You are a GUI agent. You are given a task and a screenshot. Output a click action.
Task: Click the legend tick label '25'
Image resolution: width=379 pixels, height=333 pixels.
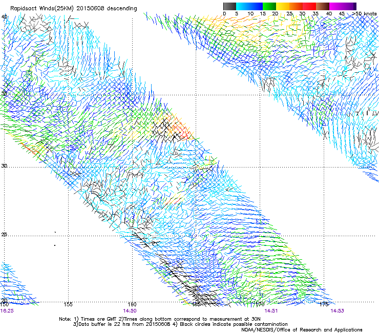click(289, 14)
